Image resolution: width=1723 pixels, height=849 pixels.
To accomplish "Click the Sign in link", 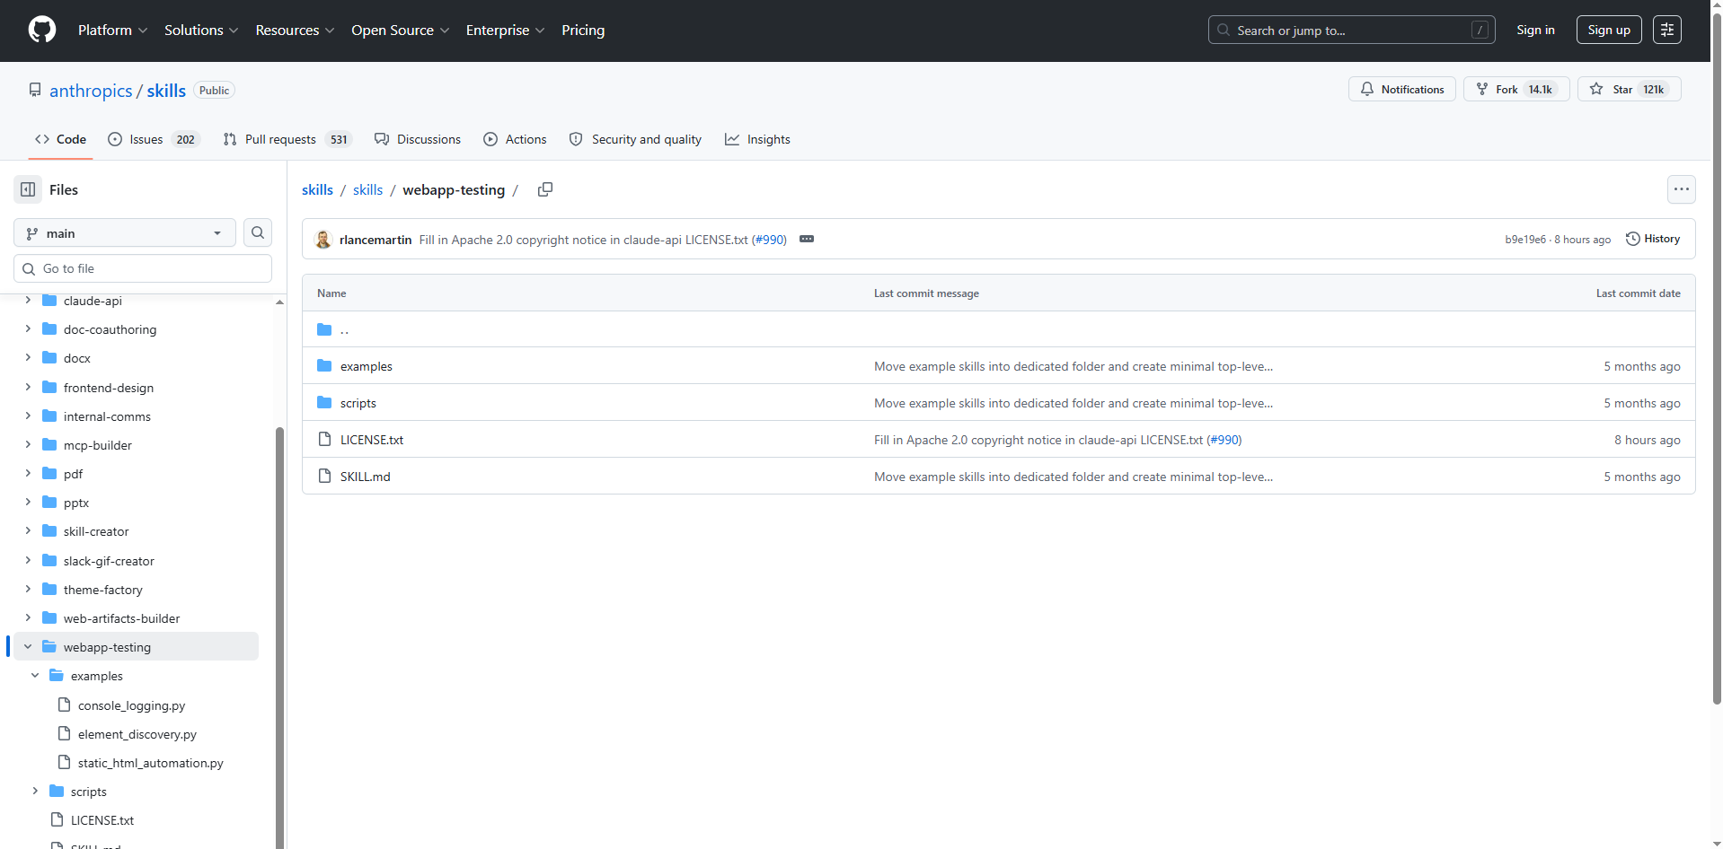I will 1535,30.
